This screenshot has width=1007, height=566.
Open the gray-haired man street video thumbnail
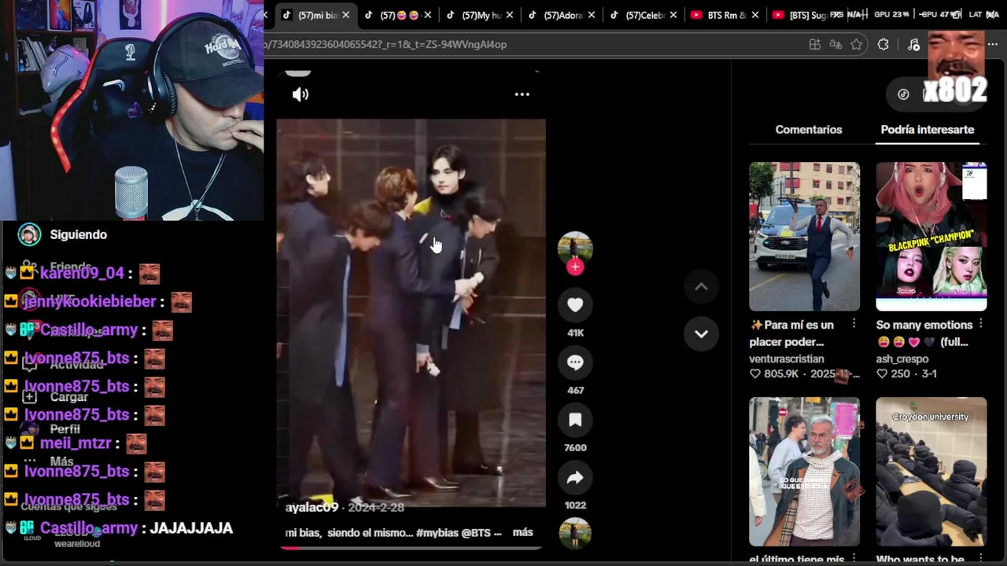point(804,472)
